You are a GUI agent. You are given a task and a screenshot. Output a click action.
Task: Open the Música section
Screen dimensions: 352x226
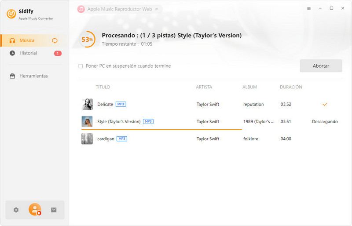coord(34,40)
